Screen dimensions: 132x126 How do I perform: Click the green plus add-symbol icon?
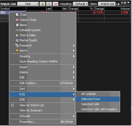[x=42, y=4]
